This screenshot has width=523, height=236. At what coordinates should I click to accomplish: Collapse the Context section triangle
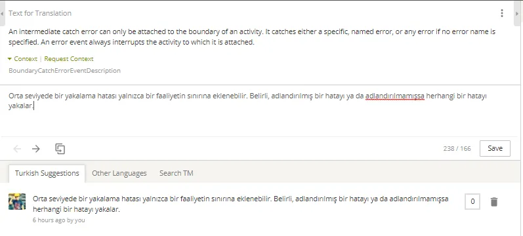point(10,59)
